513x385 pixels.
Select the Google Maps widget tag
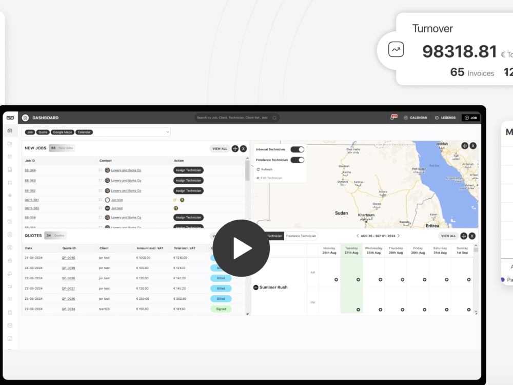pyautogui.click(x=63, y=132)
